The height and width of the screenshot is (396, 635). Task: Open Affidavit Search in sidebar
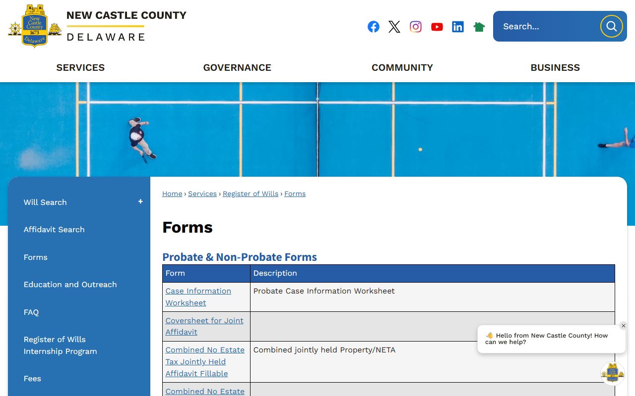[x=54, y=230]
